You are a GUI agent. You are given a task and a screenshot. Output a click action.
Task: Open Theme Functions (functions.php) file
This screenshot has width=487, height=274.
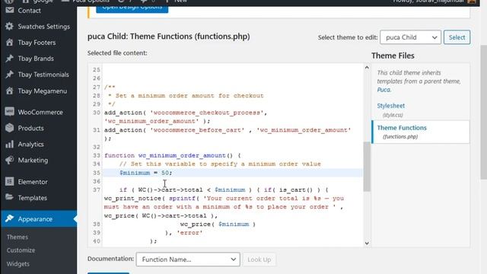(x=420, y=132)
